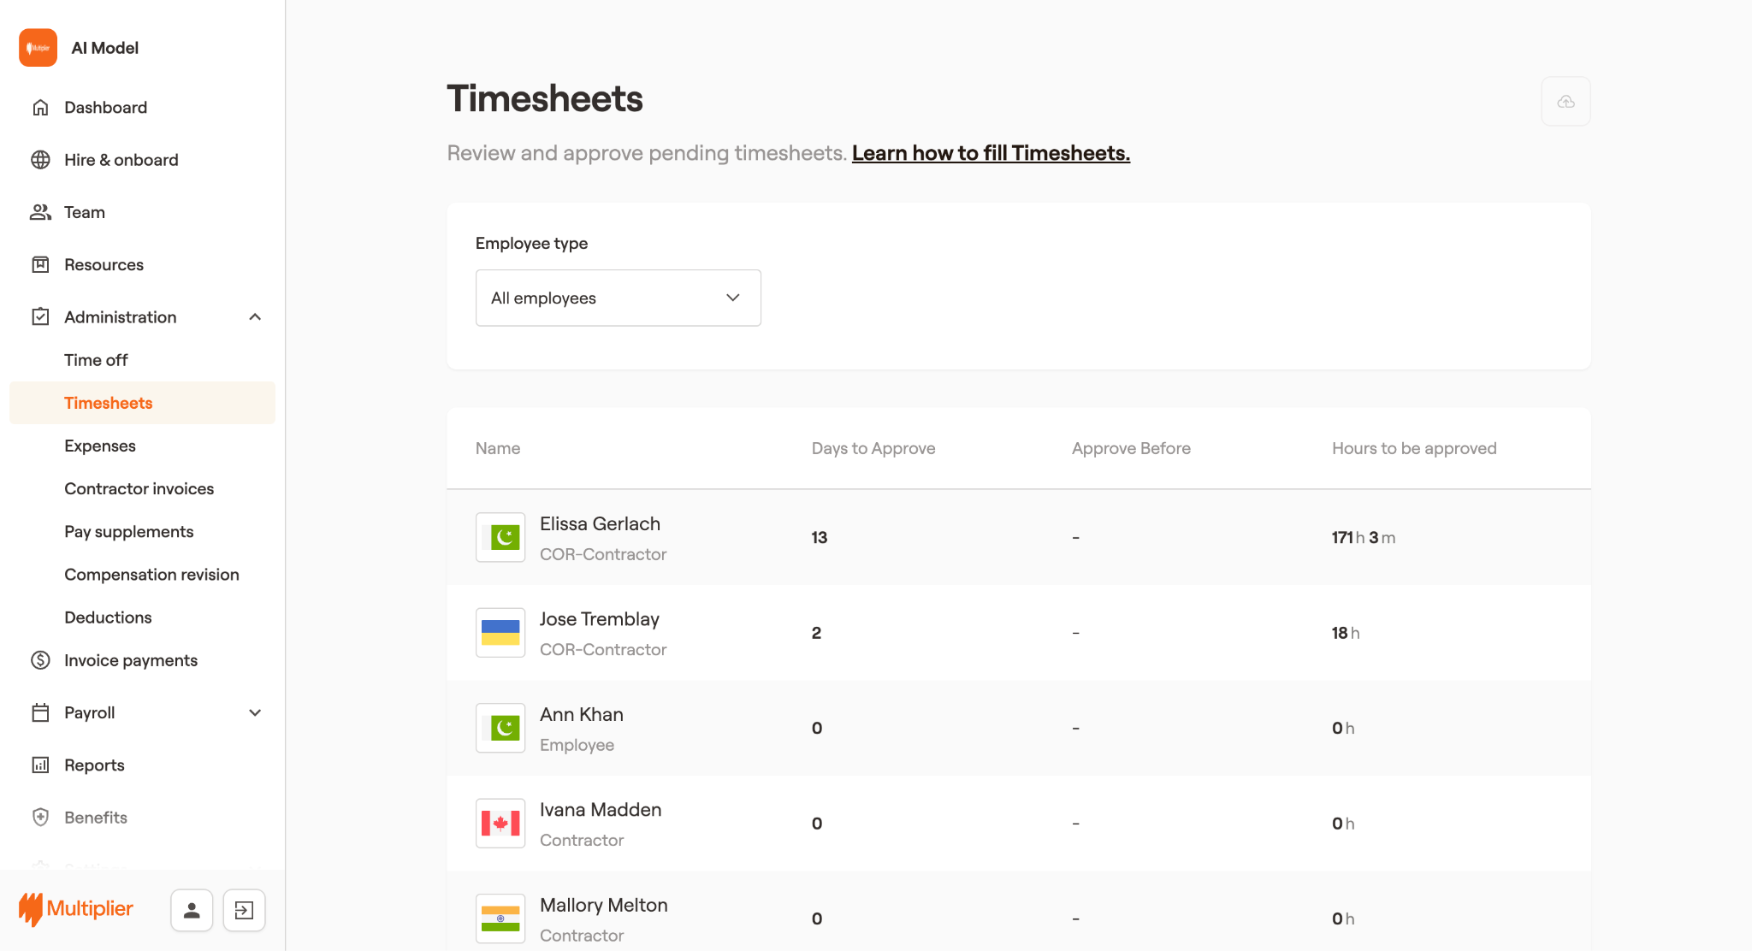Open Elissa Gerlach timesheet row
Screen dimensions: 1752x951
600,524
